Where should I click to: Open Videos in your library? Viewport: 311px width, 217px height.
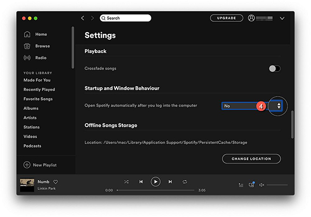click(30, 137)
